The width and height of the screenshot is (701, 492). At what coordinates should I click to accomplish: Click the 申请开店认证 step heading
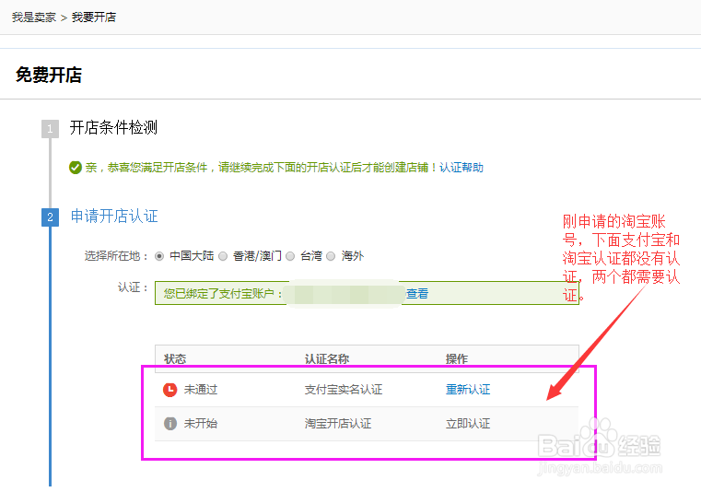(x=114, y=216)
